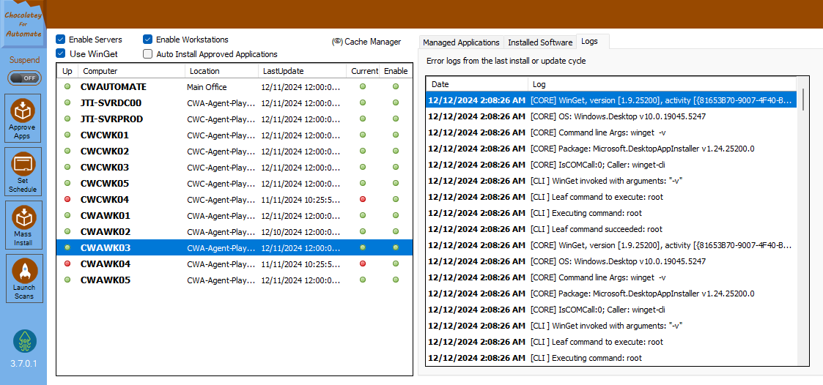Click the squid icon above the version number
Screen dimensions: 823x385
click(x=25, y=342)
